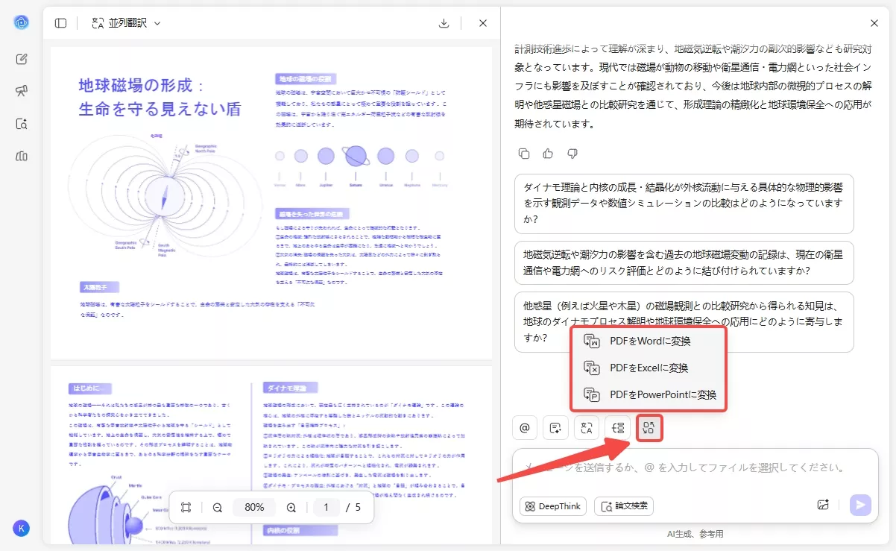Open the new chat edit icon
Image resolution: width=896 pixels, height=551 pixels.
tap(21, 59)
